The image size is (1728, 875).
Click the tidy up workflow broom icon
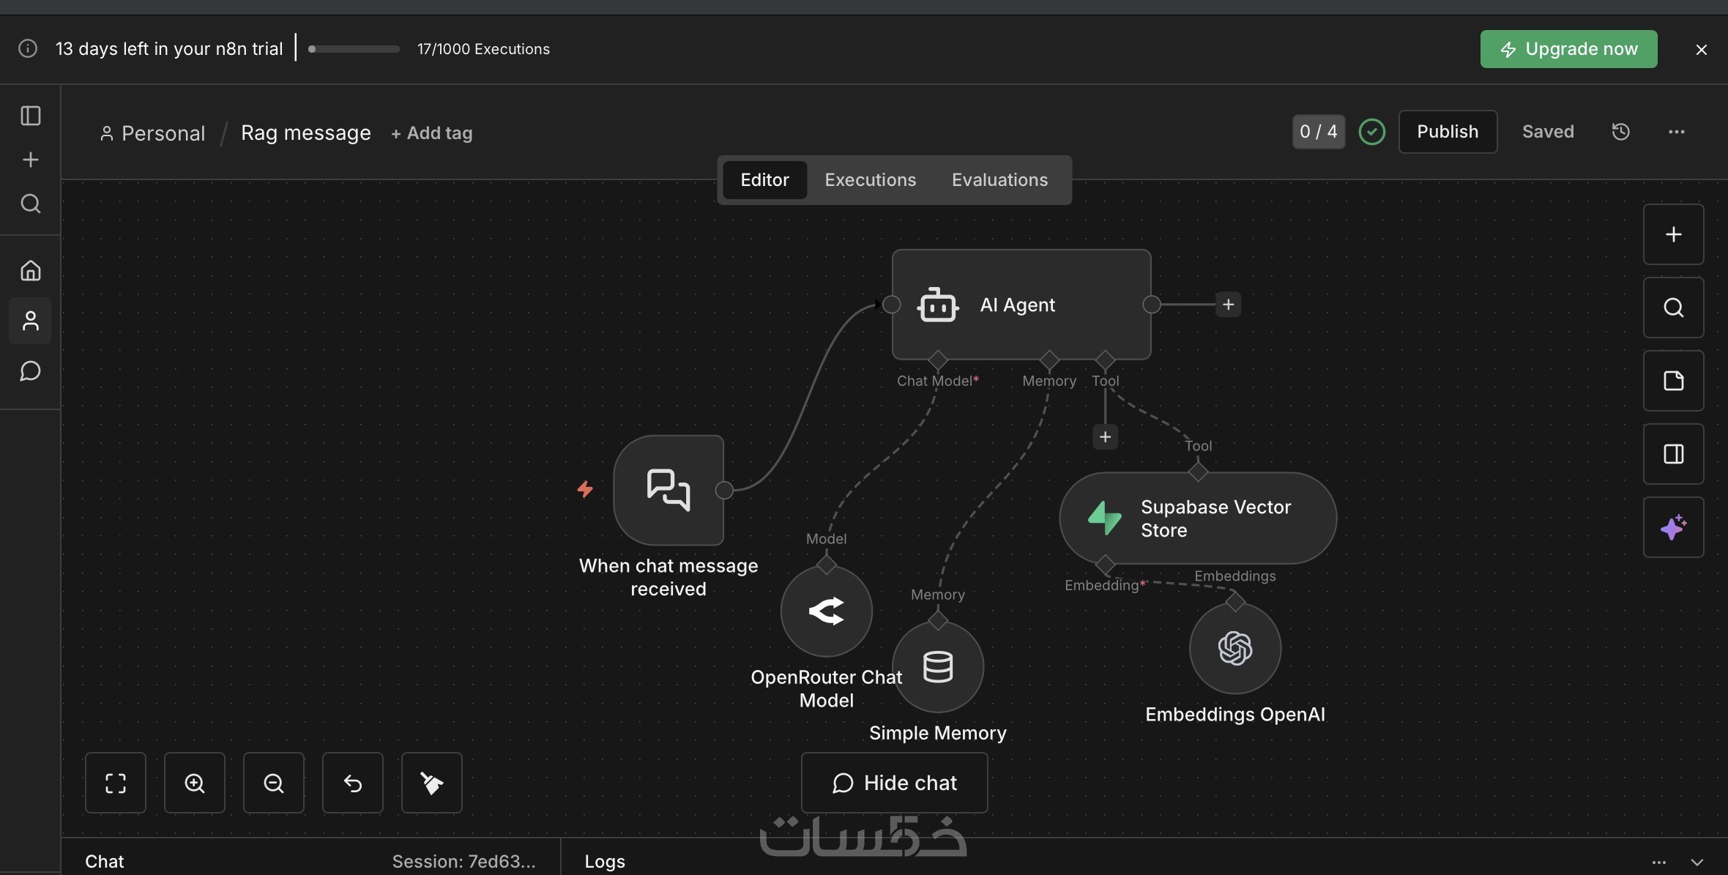(432, 783)
